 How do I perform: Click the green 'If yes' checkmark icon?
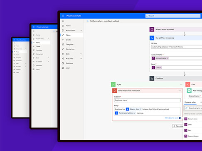click(x=113, y=84)
